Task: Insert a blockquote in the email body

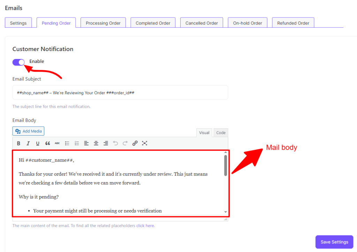Action: pos(47,143)
